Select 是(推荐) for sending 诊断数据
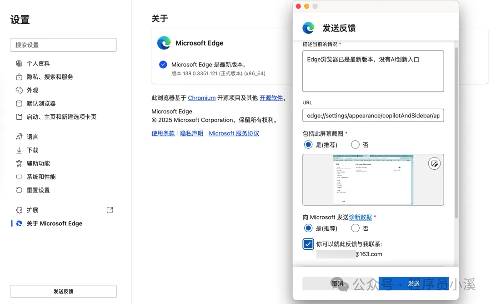The height and width of the screenshot is (304, 491). (308, 228)
